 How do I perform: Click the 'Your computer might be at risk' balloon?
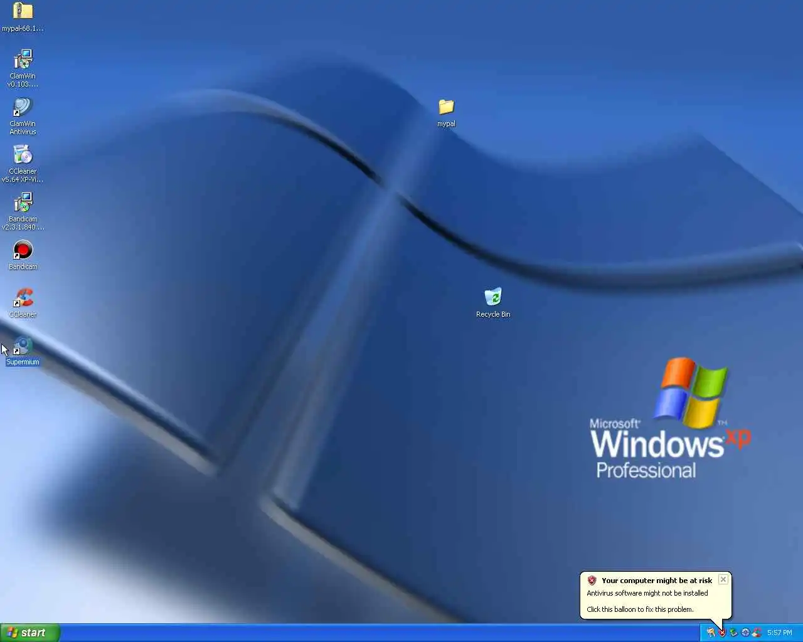(x=656, y=595)
